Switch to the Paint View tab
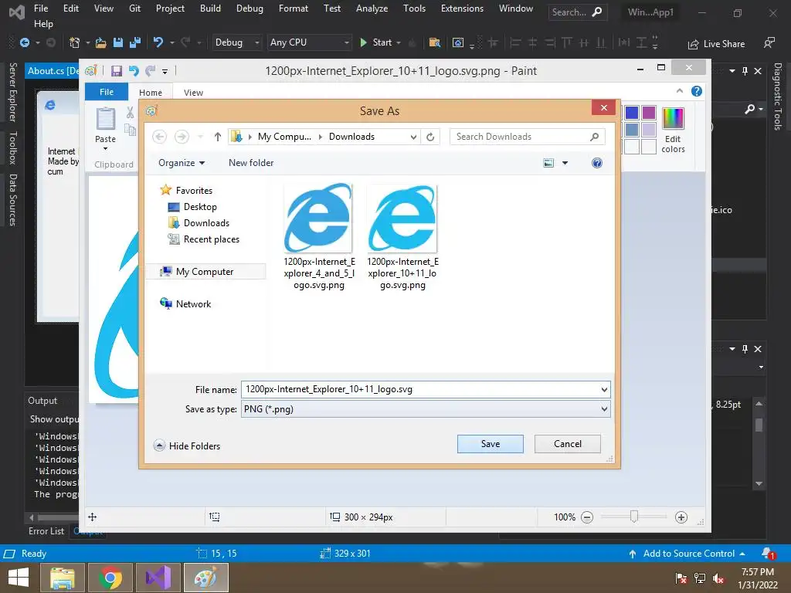Image resolution: width=791 pixels, height=593 pixels. [193, 93]
